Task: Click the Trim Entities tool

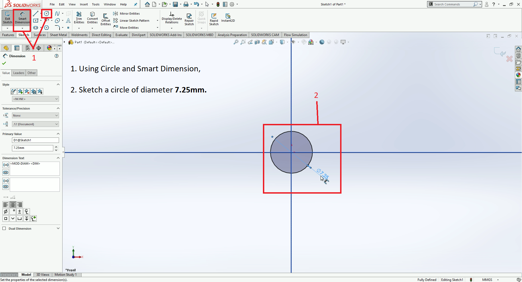Action: pos(79,18)
